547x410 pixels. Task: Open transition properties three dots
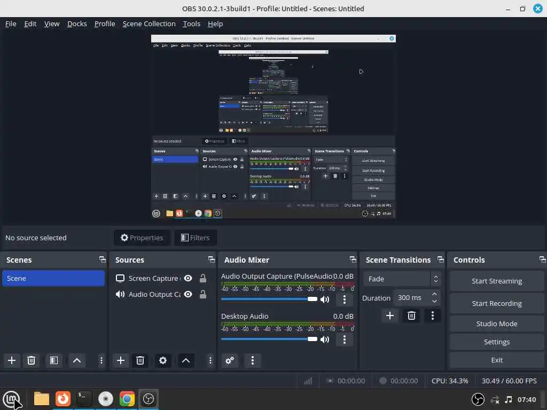(433, 316)
